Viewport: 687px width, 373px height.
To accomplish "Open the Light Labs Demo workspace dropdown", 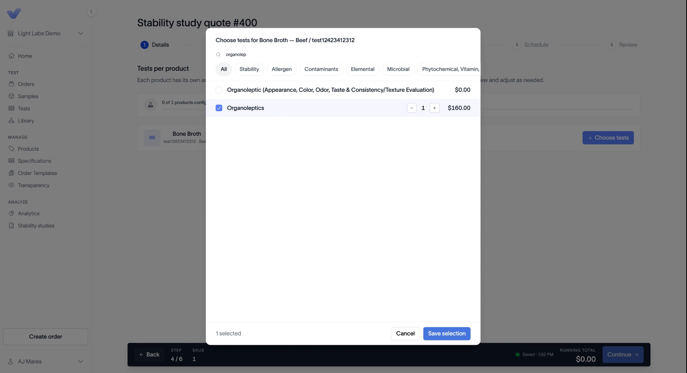I will 45,33.
